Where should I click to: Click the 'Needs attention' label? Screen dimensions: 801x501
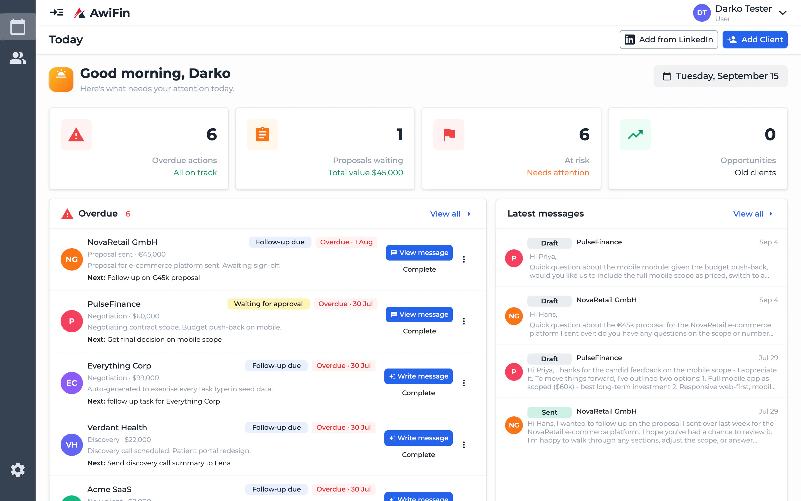click(558, 173)
